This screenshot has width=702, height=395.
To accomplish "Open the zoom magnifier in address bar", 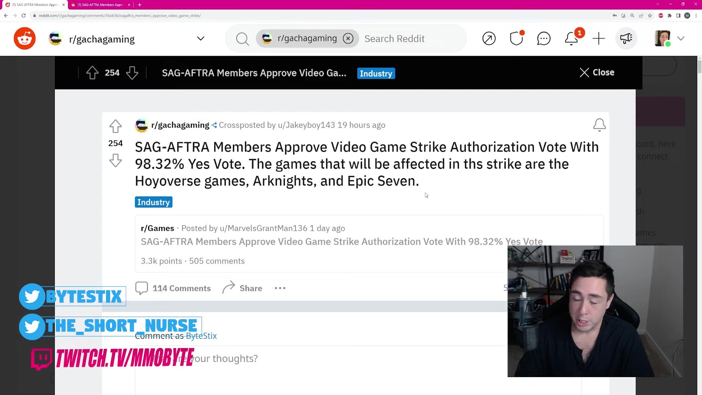I will tap(632, 15).
